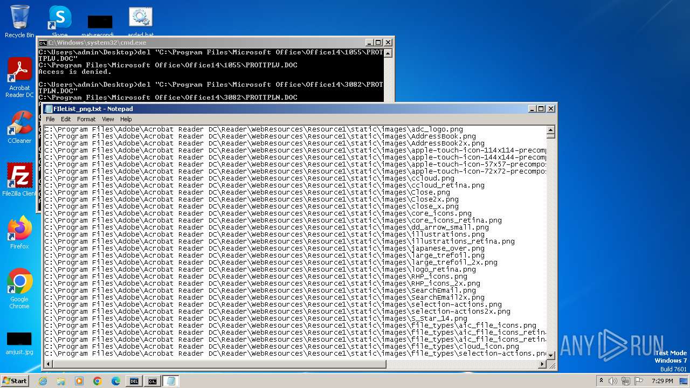690x388 pixels.
Task: Open the network status tray icon
Action: click(x=626, y=381)
